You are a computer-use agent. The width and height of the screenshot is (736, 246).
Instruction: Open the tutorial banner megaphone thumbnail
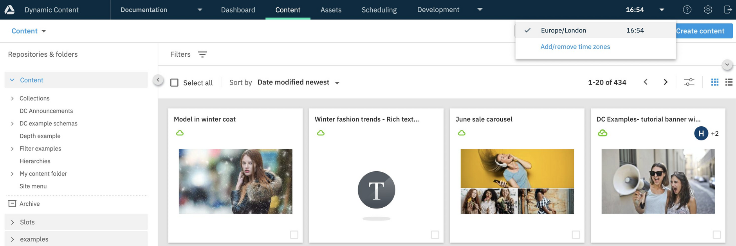pos(658,181)
